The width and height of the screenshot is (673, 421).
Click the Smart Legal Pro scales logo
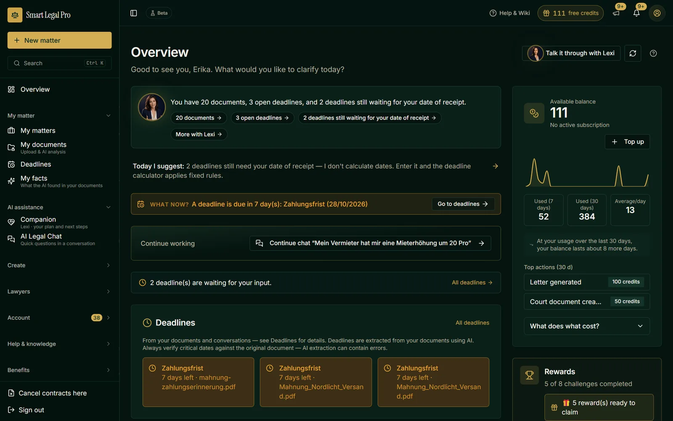[x=15, y=15]
